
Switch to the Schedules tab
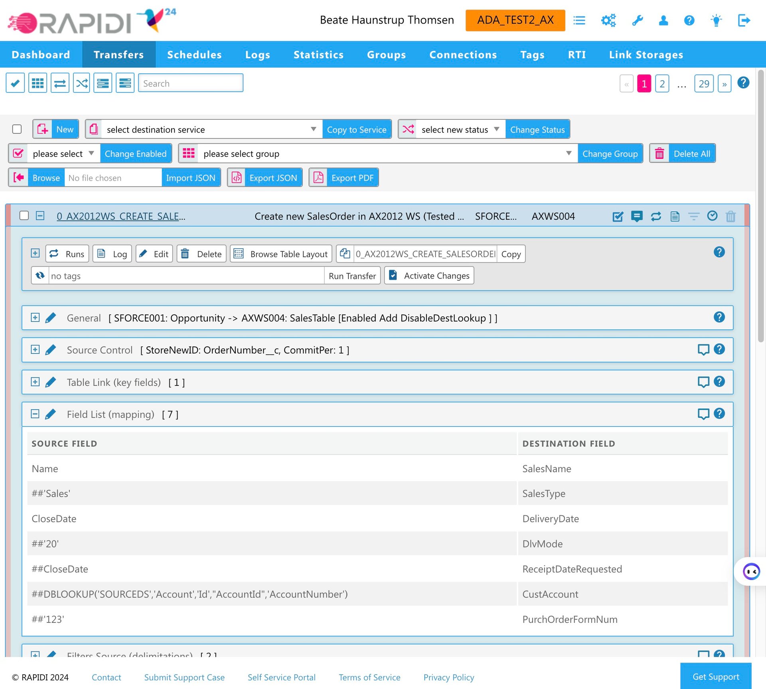(x=194, y=55)
